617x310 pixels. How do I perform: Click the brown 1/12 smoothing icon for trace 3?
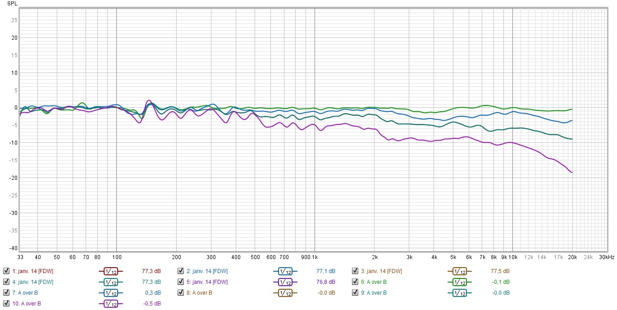[x=459, y=271]
